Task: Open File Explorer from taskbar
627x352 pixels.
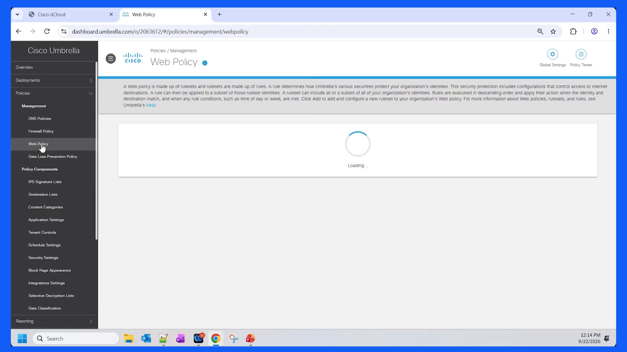Action: pos(129,339)
